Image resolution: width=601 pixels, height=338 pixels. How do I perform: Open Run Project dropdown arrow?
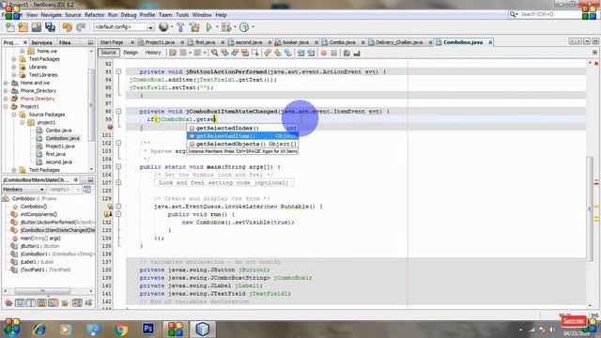coord(217,27)
